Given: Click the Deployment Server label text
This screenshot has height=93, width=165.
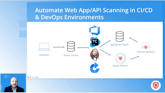Looking at the screenshot, I should (120, 44).
